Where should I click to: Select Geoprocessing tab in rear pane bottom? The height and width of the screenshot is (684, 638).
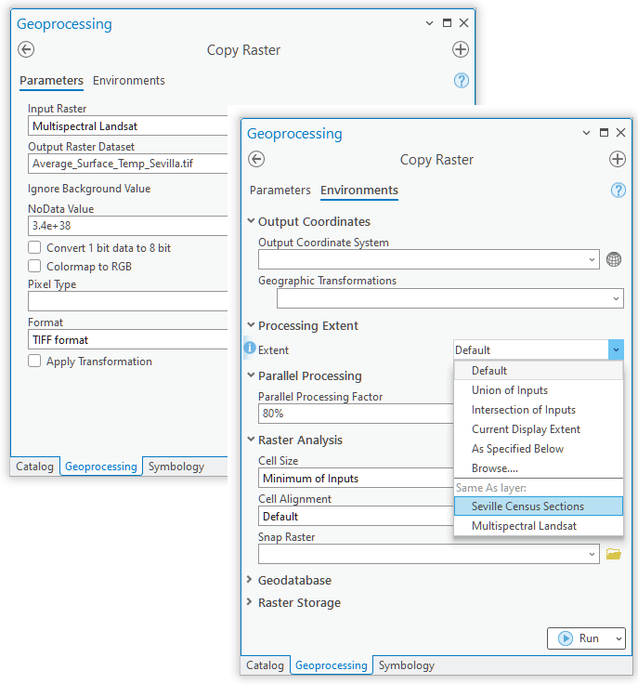101,467
